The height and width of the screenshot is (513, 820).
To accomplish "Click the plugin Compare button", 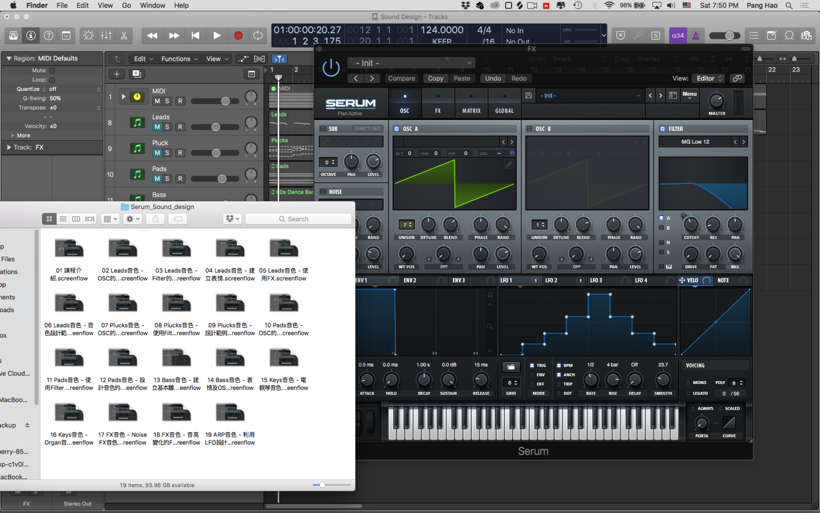I will [401, 78].
